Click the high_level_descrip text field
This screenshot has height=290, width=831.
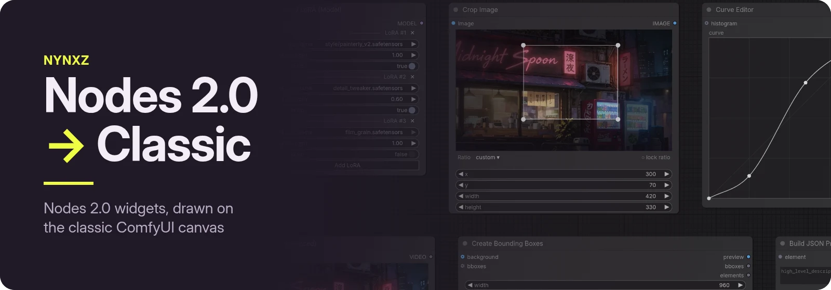[x=806, y=275]
